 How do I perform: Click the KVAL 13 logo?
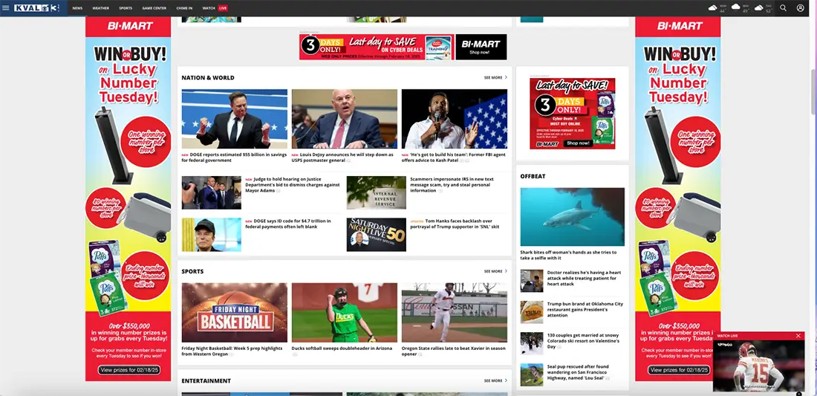(x=36, y=8)
